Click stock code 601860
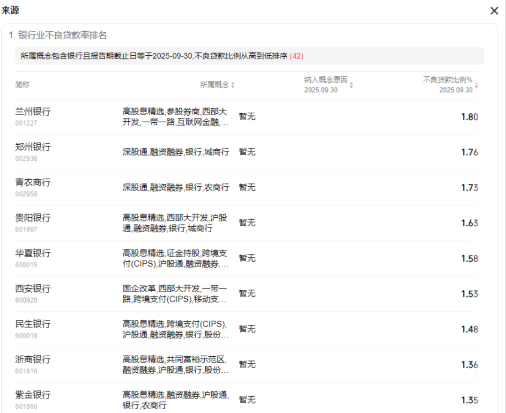Viewport: 506px width, 413px height. [x=26, y=407]
